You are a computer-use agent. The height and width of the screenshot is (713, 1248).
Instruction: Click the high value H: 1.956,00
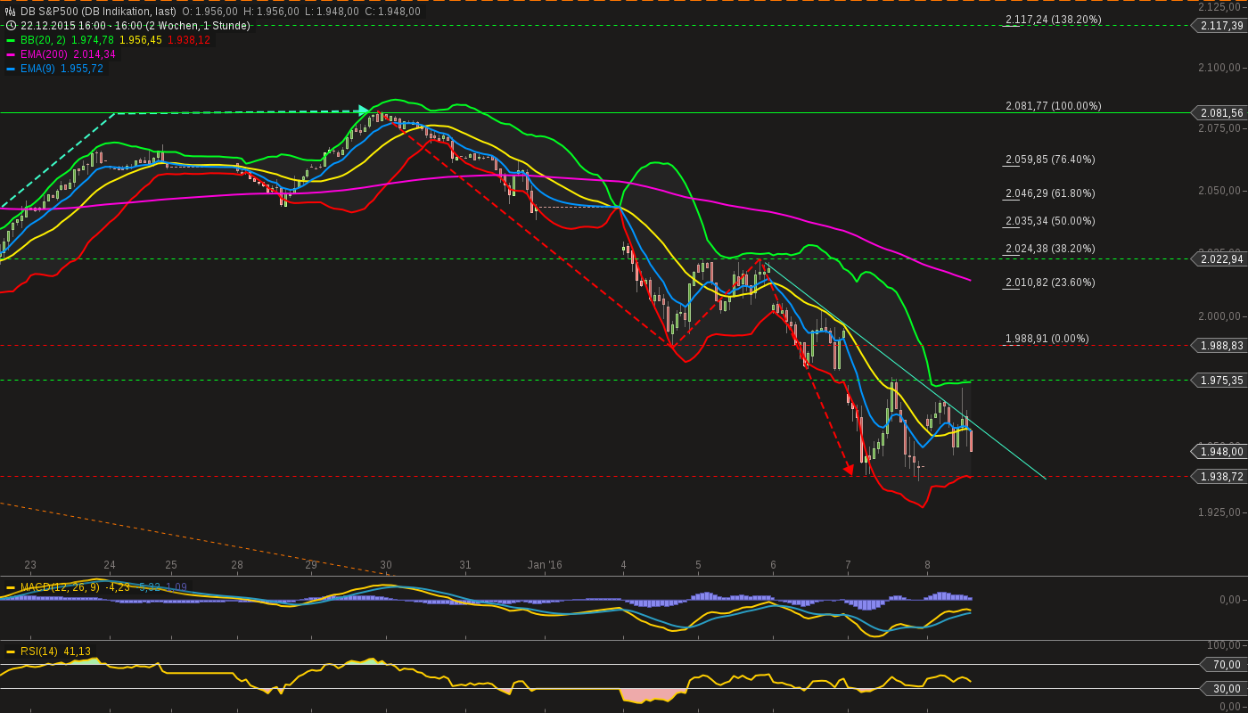[271, 12]
